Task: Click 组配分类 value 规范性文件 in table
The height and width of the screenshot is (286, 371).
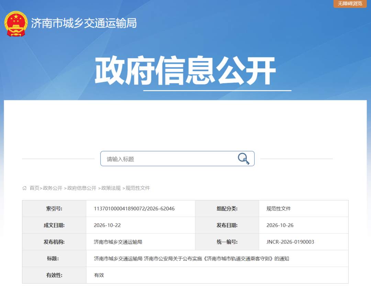Action: click(279, 209)
